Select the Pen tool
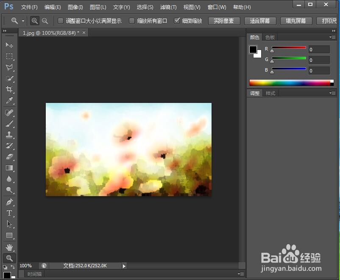The image size is (340, 280). point(9,202)
